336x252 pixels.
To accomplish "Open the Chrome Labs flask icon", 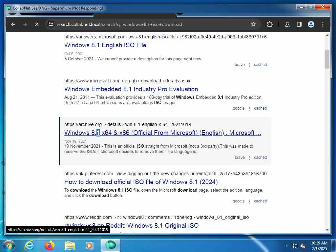I will pos(287,24).
